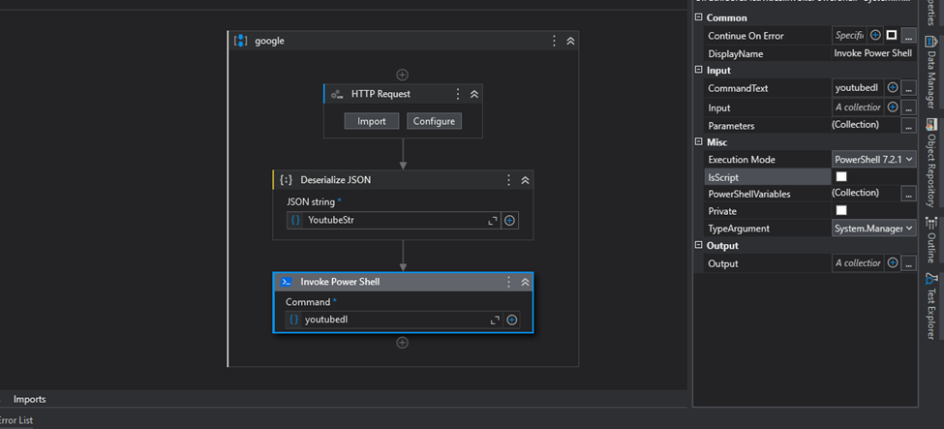This screenshot has width=944, height=429.
Task: Open expression editor for JSON string
Action: point(493,221)
